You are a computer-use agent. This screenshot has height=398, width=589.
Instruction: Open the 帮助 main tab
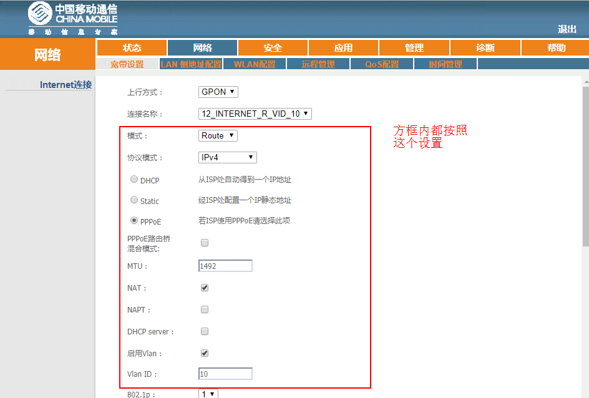pos(556,47)
